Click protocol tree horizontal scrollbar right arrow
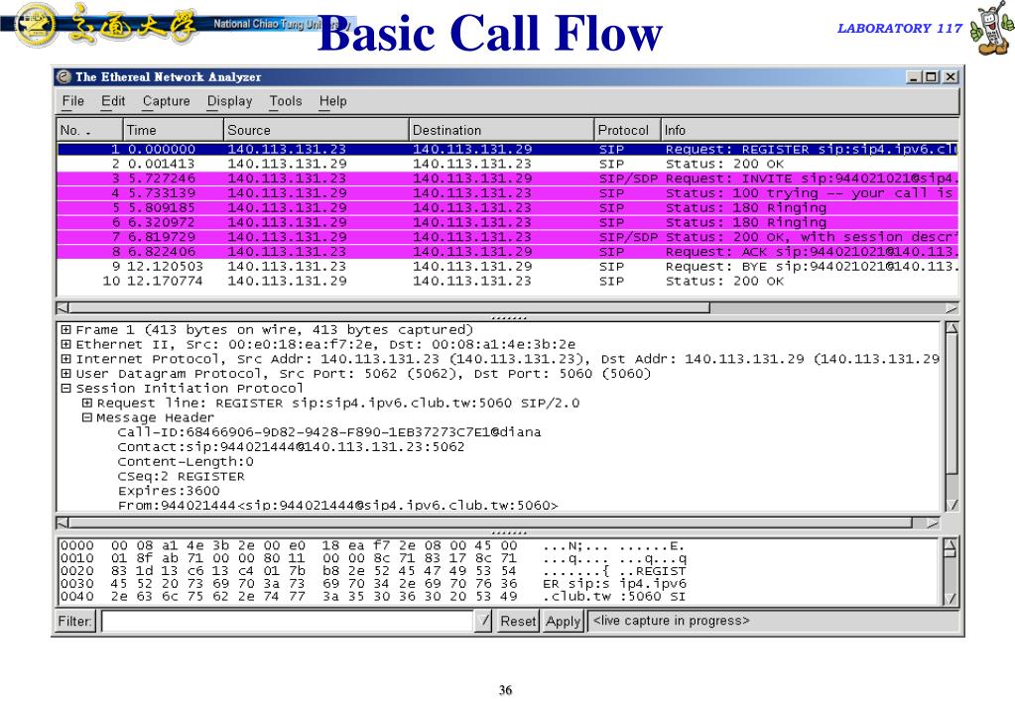The height and width of the screenshot is (702, 1015). pyautogui.click(x=932, y=523)
